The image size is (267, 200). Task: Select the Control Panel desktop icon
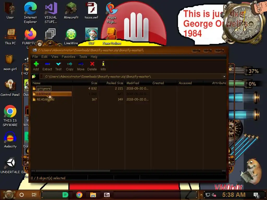(10, 88)
